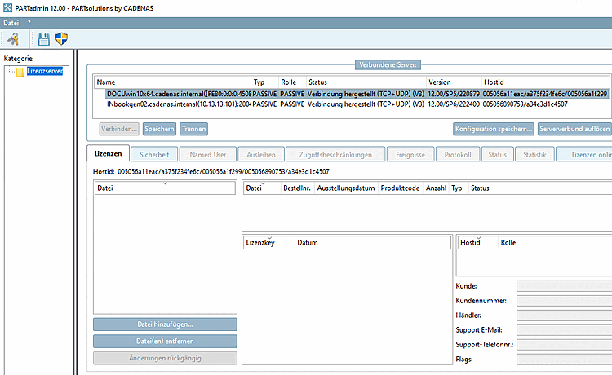Click Datei(en) entfernen button
612x375 pixels.
point(165,341)
